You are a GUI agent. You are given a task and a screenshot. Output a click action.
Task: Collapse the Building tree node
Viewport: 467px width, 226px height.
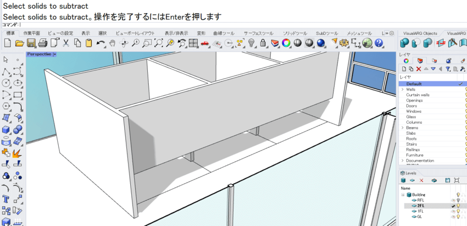pyautogui.click(x=402, y=195)
